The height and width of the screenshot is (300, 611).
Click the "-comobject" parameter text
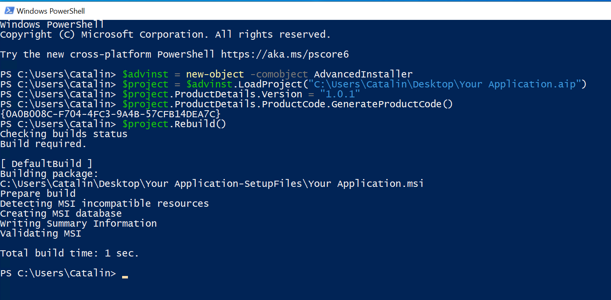pos(279,75)
